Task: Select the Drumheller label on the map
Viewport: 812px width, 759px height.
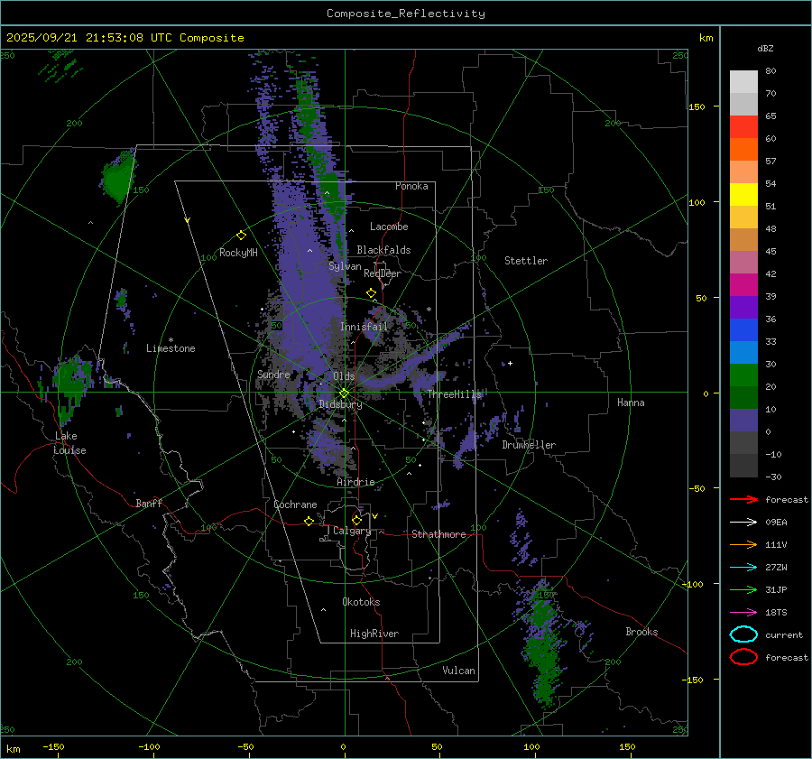Action: coord(529,445)
